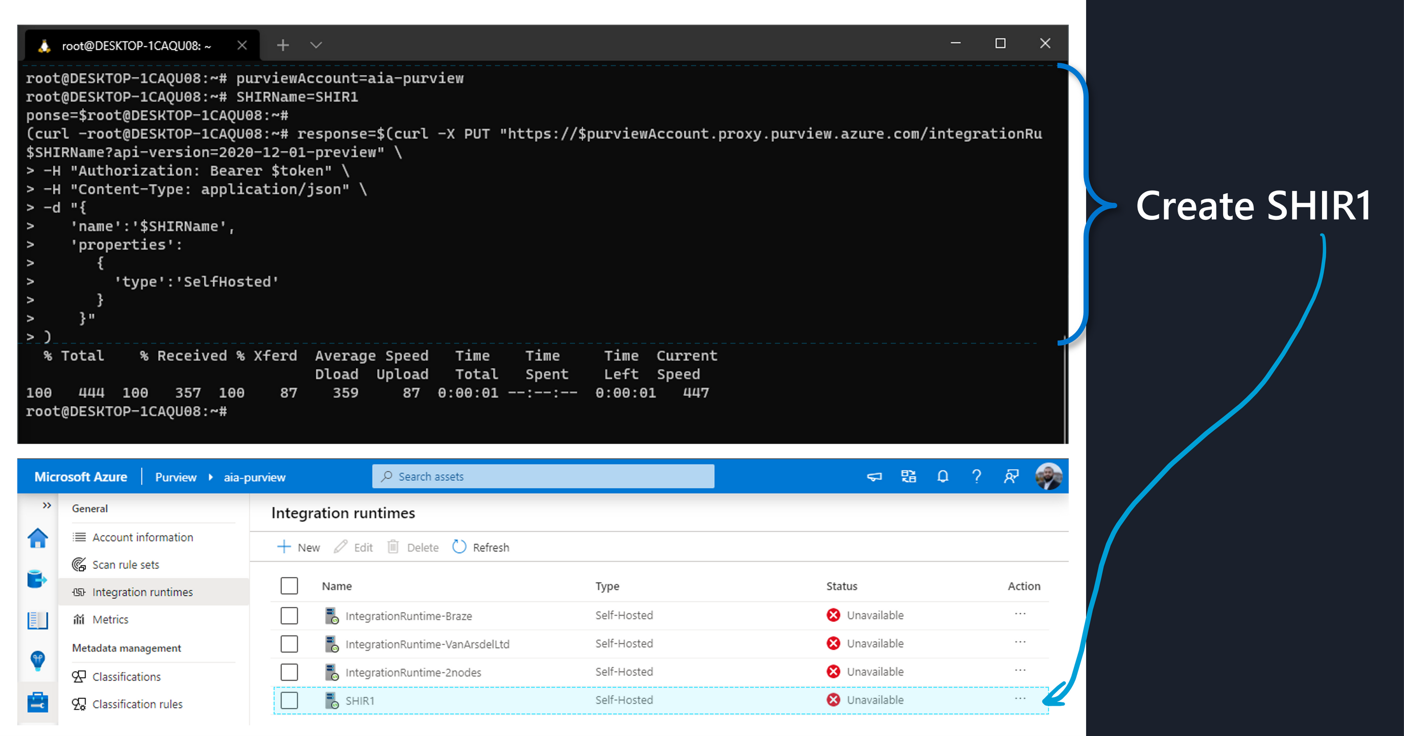Click inside the Search assets field
Viewport: 1404px width, 736px height.
click(542, 476)
